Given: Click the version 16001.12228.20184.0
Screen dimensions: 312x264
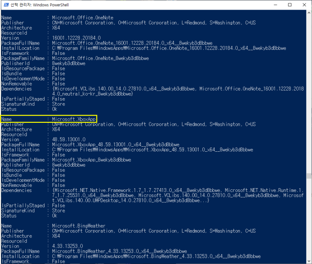Looking at the screenshot, I should 76,38.
